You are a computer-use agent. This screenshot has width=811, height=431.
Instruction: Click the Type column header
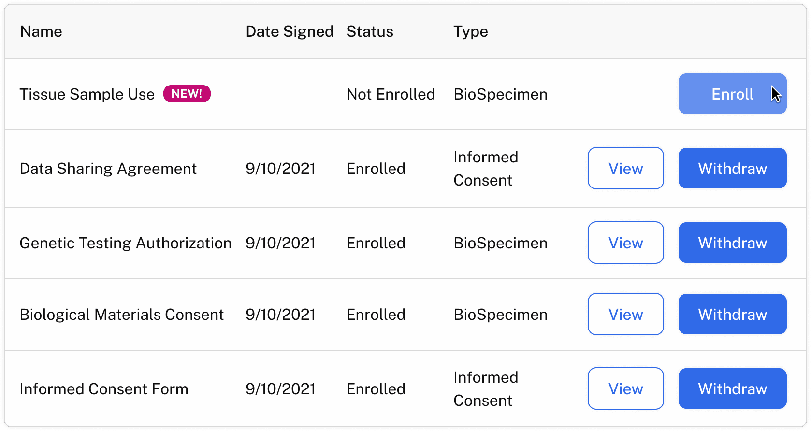(x=470, y=32)
